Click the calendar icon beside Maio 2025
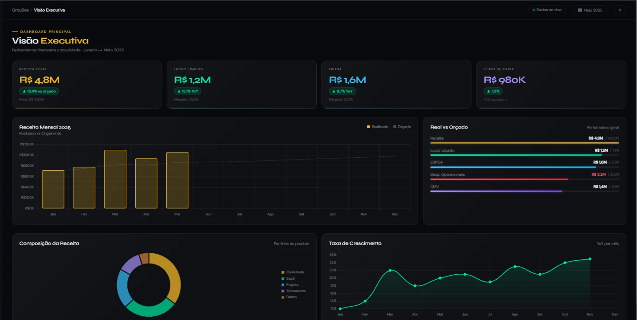Image resolution: width=637 pixels, height=320 pixels. 580,10
